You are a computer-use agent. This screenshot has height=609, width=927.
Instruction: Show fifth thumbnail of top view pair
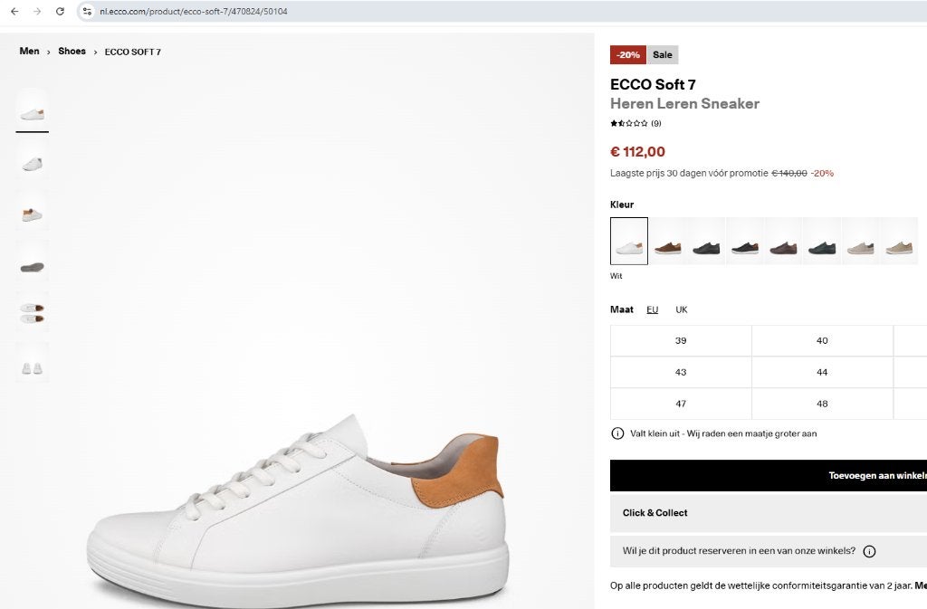[32, 313]
